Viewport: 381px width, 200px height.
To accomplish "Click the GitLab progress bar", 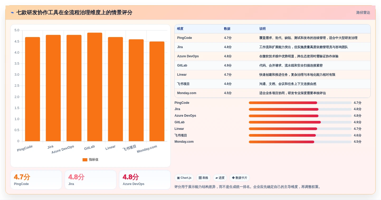I will [x=300, y=122].
